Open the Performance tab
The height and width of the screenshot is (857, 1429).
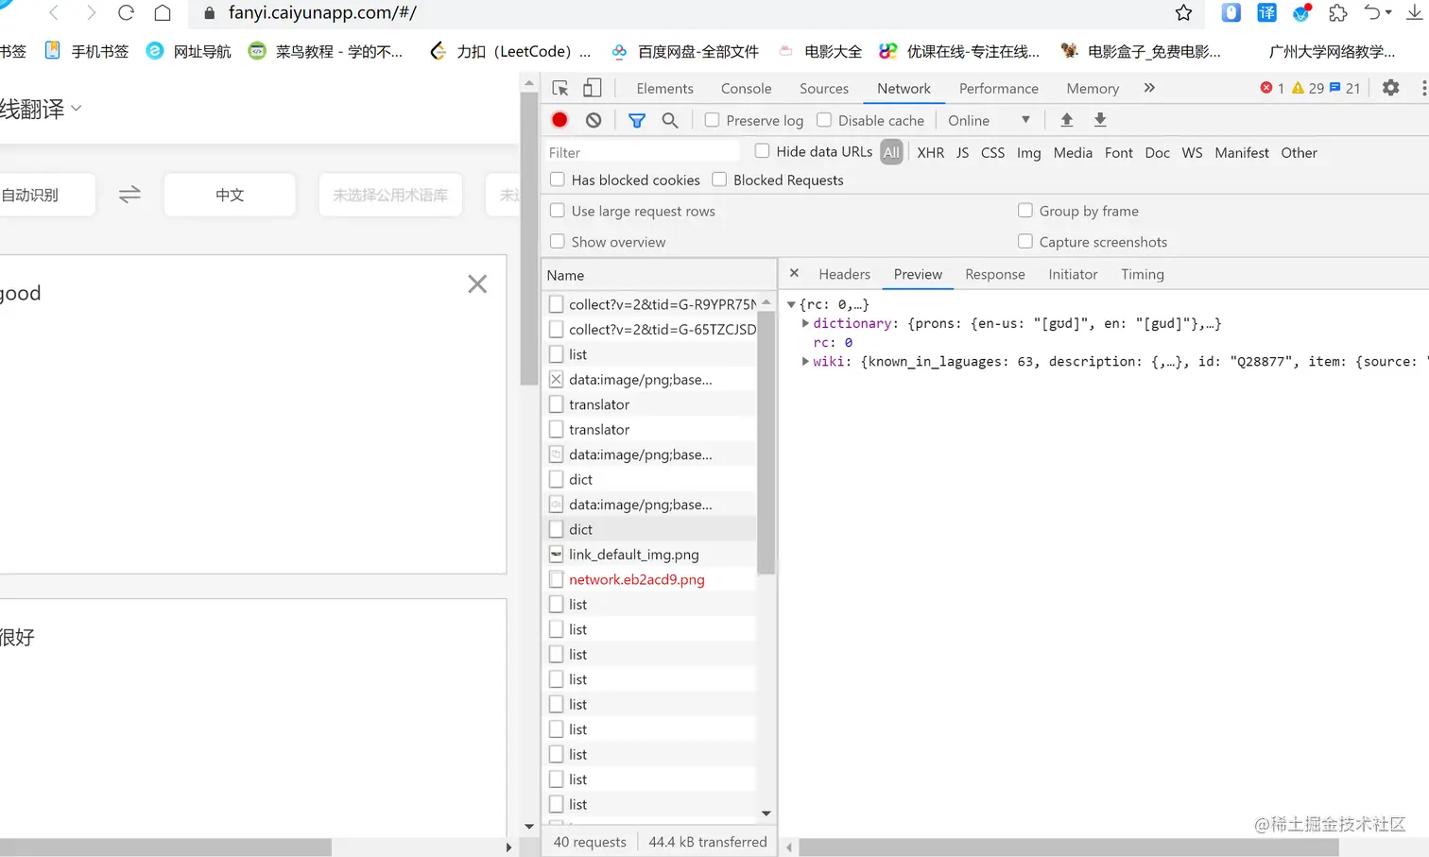click(x=998, y=88)
